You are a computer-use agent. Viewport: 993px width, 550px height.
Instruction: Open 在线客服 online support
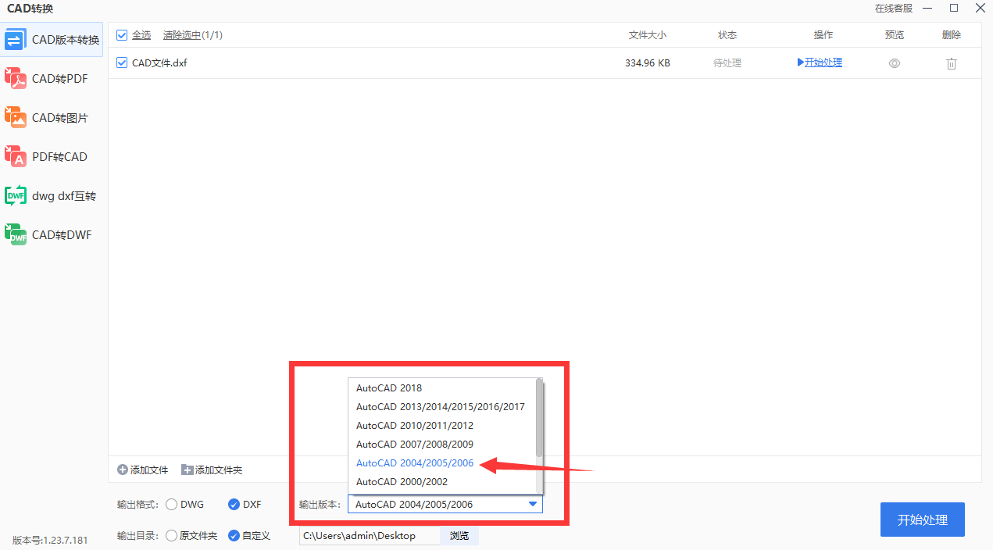tap(894, 9)
